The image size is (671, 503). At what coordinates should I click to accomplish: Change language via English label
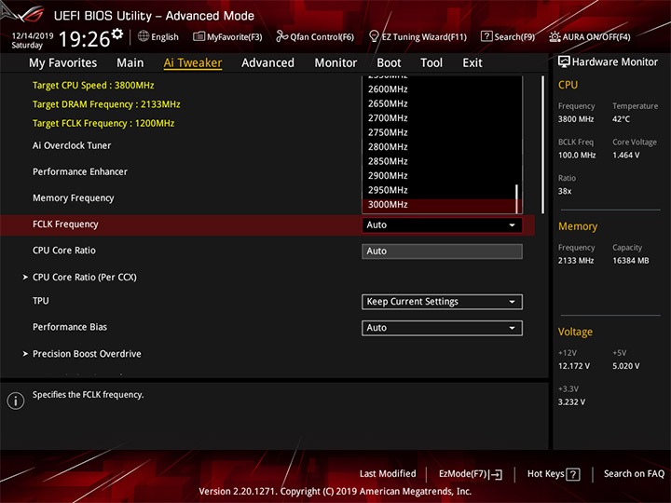[x=165, y=36]
